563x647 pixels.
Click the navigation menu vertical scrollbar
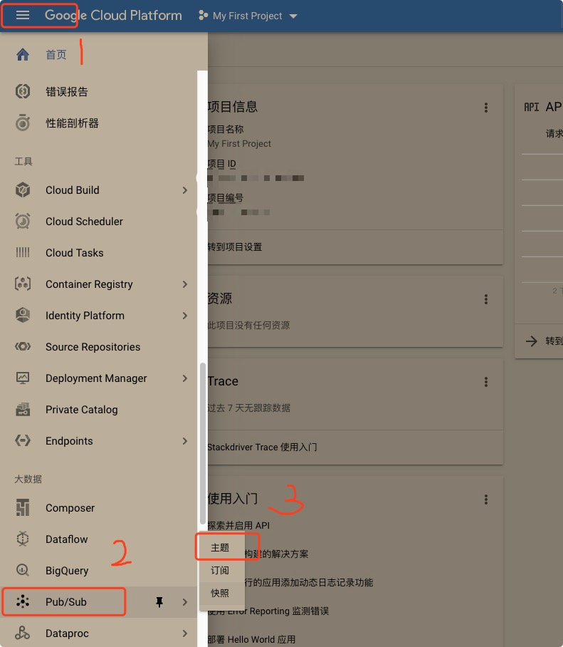click(202, 444)
